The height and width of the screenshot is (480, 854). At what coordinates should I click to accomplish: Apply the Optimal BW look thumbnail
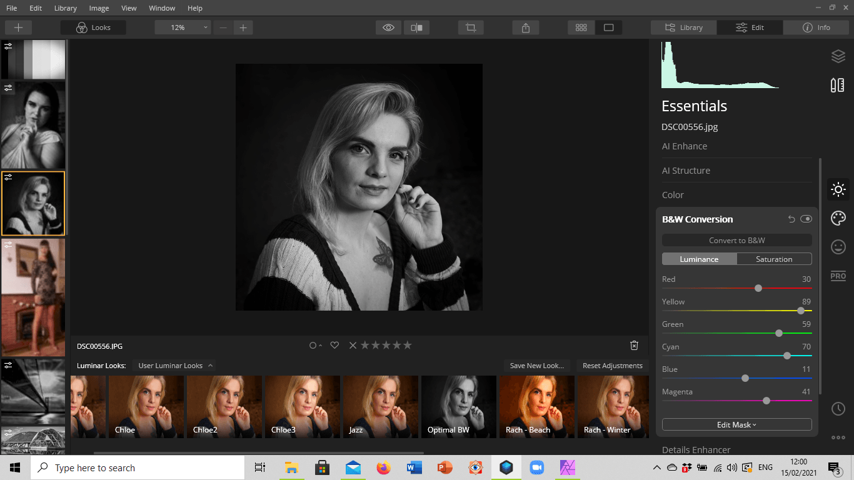pos(458,406)
